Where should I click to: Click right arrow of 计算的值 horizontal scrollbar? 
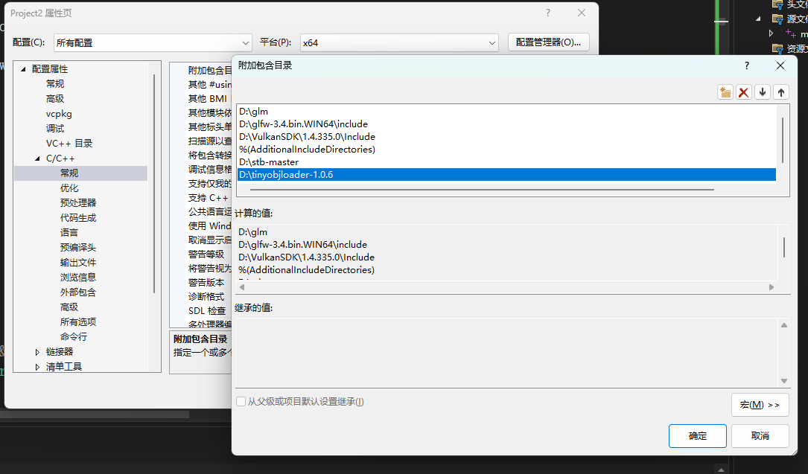[772, 287]
